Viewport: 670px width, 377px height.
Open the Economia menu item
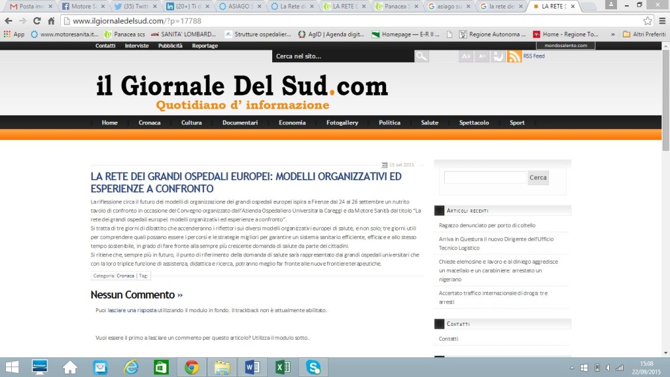coord(292,122)
